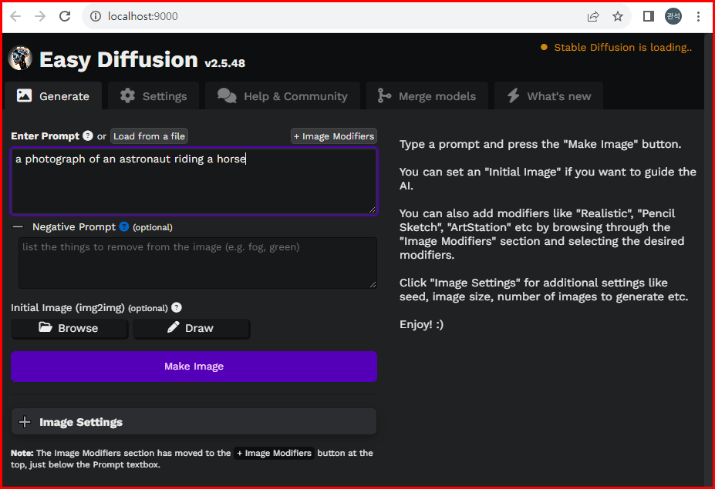Click the negative prompt resize handle
The width and height of the screenshot is (715, 489).
coord(372,283)
